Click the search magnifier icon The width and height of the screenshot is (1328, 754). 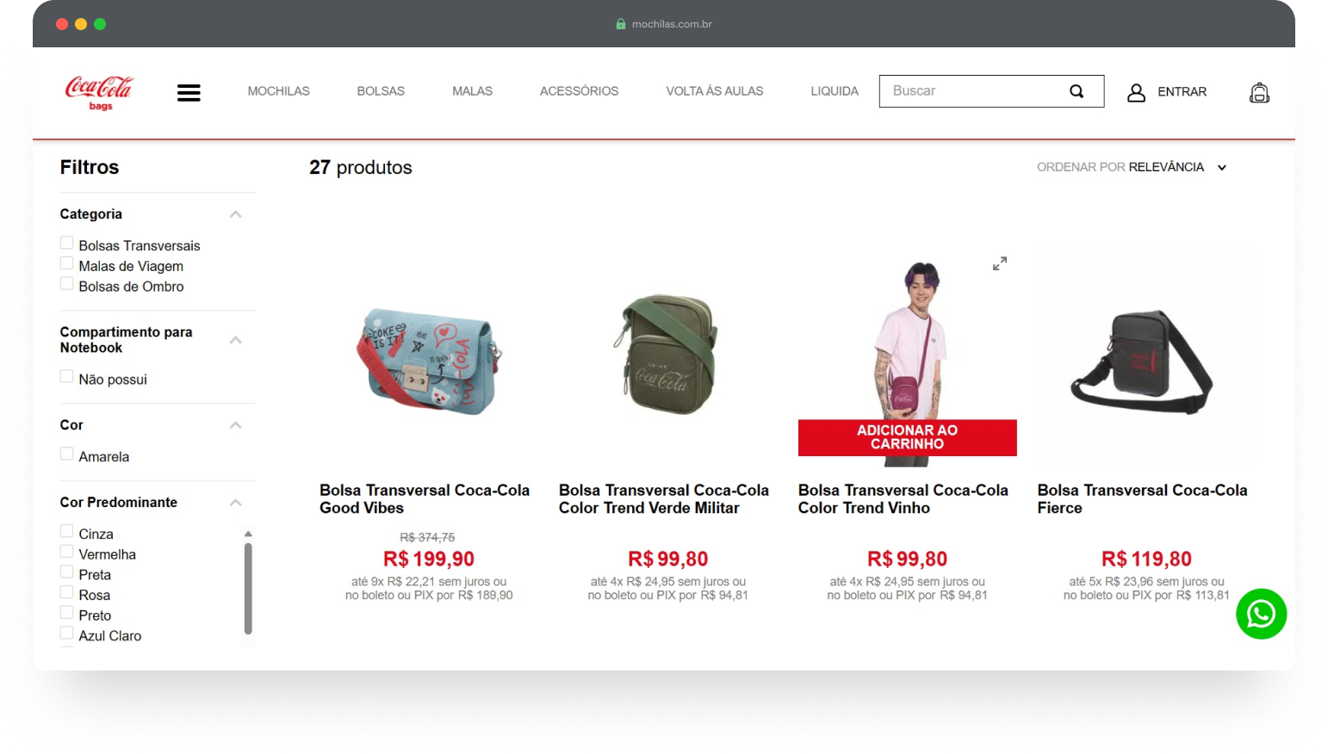pos(1077,91)
